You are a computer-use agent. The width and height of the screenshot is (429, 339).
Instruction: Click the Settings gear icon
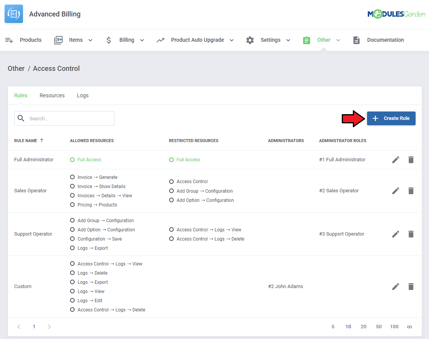tap(250, 40)
